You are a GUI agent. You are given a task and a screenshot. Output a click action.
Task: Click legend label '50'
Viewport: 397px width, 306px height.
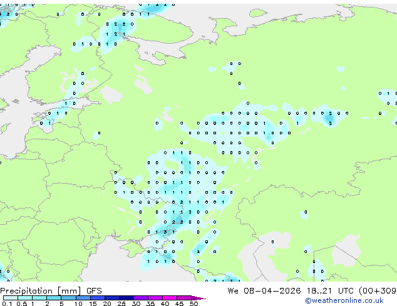(x=193, y=304)
